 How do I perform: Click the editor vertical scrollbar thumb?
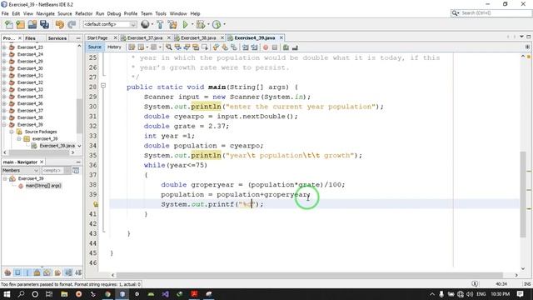click(x=523, y=194)
